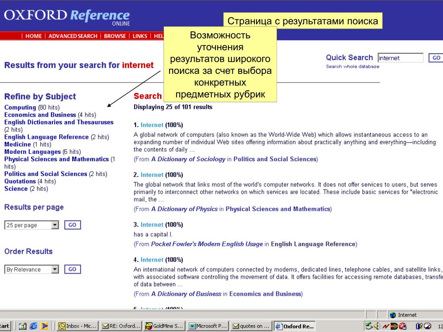Click the Start button
This screenshot has height=332, width=443.
5,326
